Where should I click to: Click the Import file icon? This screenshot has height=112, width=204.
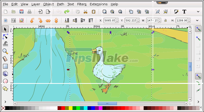point(40,12)
